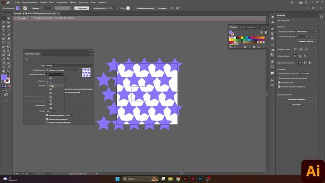
Task: Open the Эффект menu
Action: point(73,3)
